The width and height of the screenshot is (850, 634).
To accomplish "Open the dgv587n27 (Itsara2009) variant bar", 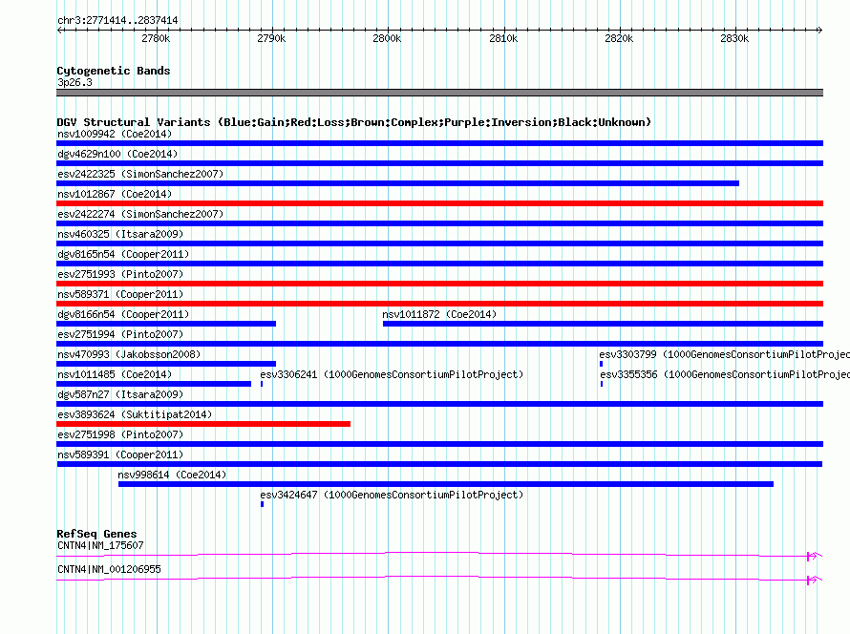I will (439, 404).
